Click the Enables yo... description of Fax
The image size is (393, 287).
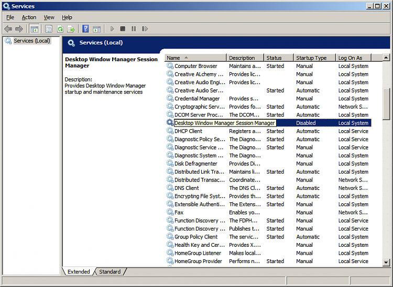click(244, 212)
